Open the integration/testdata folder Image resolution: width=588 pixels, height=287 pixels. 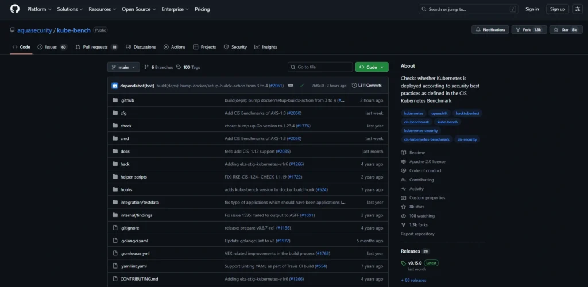tap(140, 202)
